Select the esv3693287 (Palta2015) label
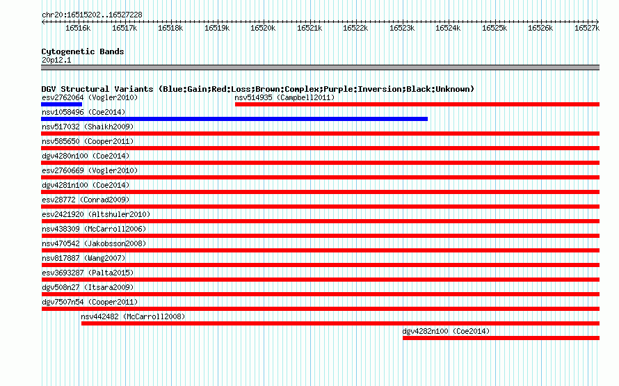Image resolution: width=619 pixels, height=386 pixels. pos(88,273)
